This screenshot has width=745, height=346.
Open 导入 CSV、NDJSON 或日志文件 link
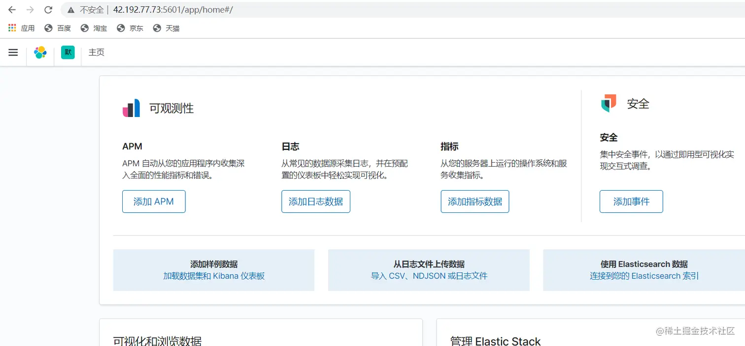429,276
